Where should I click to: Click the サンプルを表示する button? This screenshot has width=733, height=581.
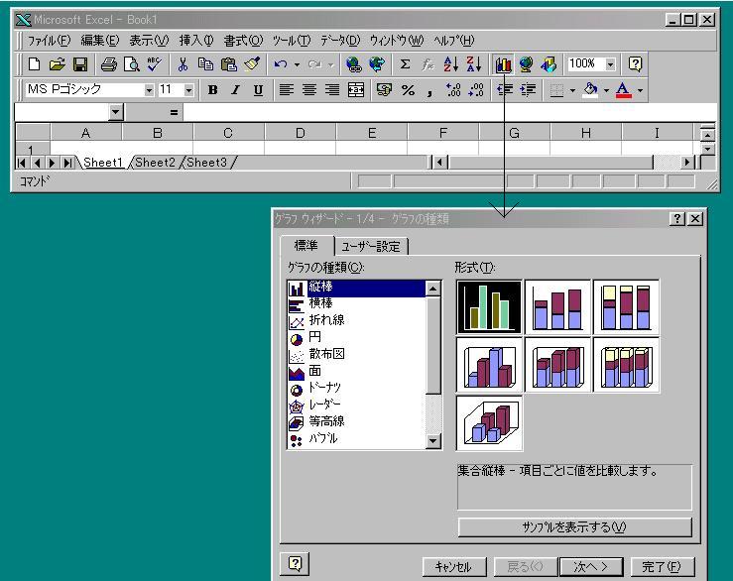click(574, 527)
